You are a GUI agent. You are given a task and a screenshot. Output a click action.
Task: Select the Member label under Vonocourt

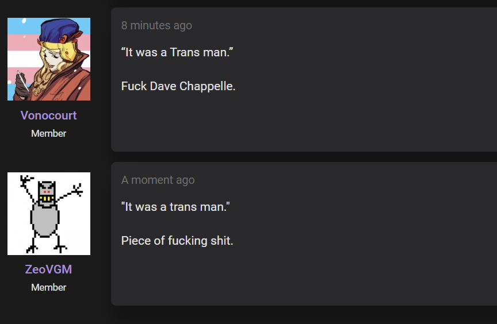click(x=48, y=133)
